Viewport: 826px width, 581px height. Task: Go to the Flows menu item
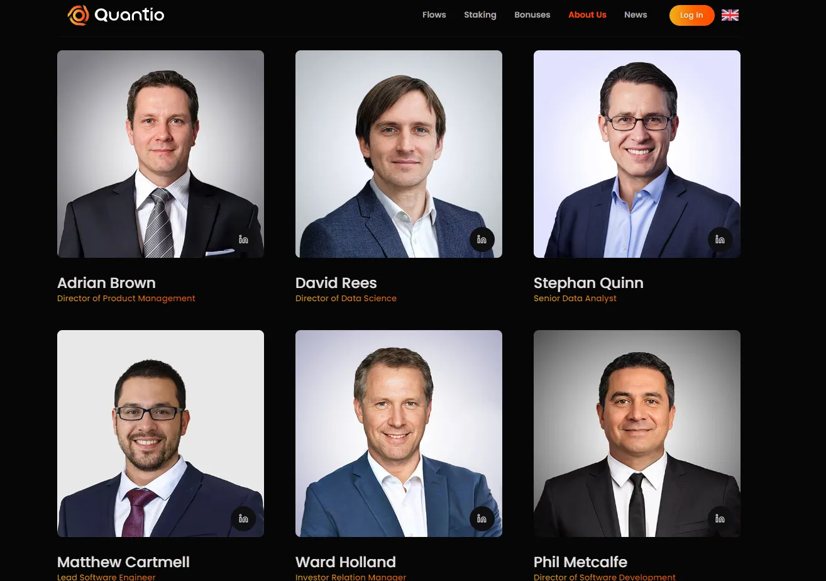coord(434,14)
